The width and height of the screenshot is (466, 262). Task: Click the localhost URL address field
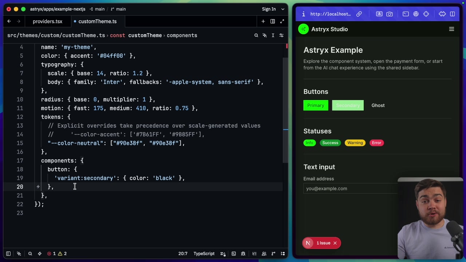pos(331,14)
